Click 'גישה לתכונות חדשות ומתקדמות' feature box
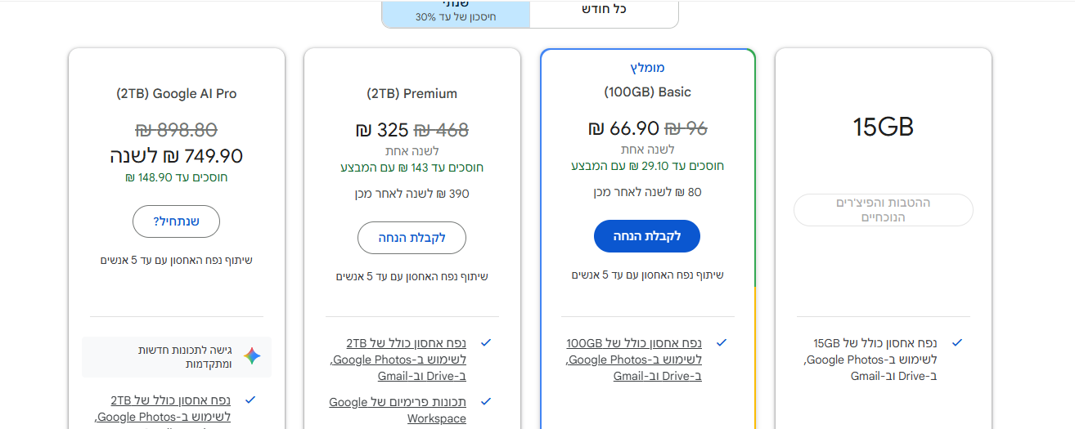 177,356
